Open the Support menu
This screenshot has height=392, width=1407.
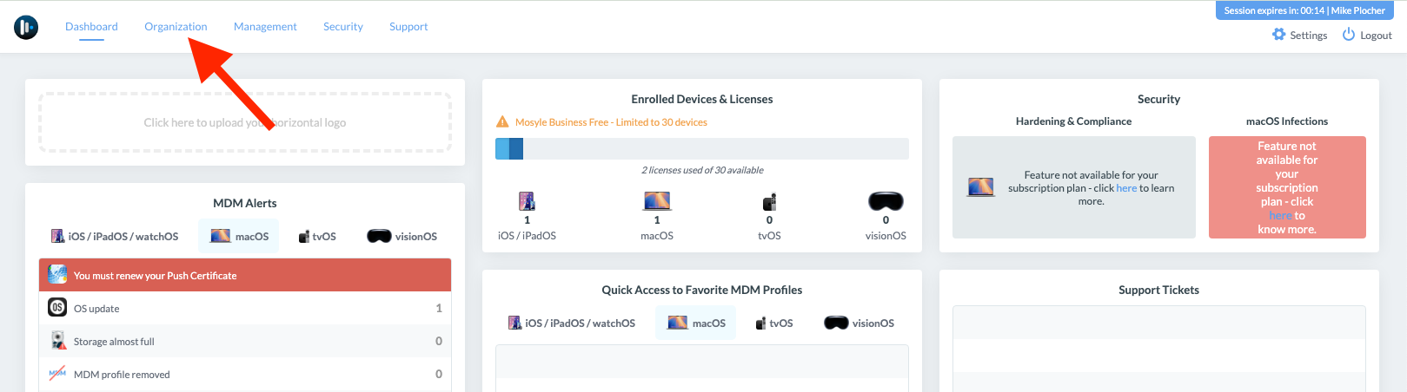408,27
